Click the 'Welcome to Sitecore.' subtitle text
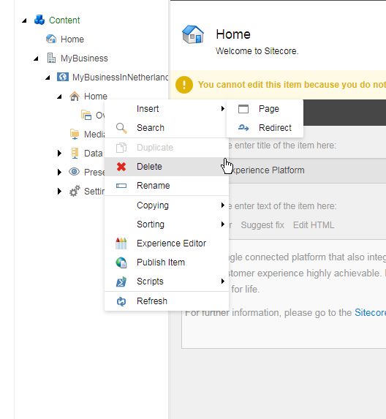This screenshot has height=419, width=386. pos(257,51)
